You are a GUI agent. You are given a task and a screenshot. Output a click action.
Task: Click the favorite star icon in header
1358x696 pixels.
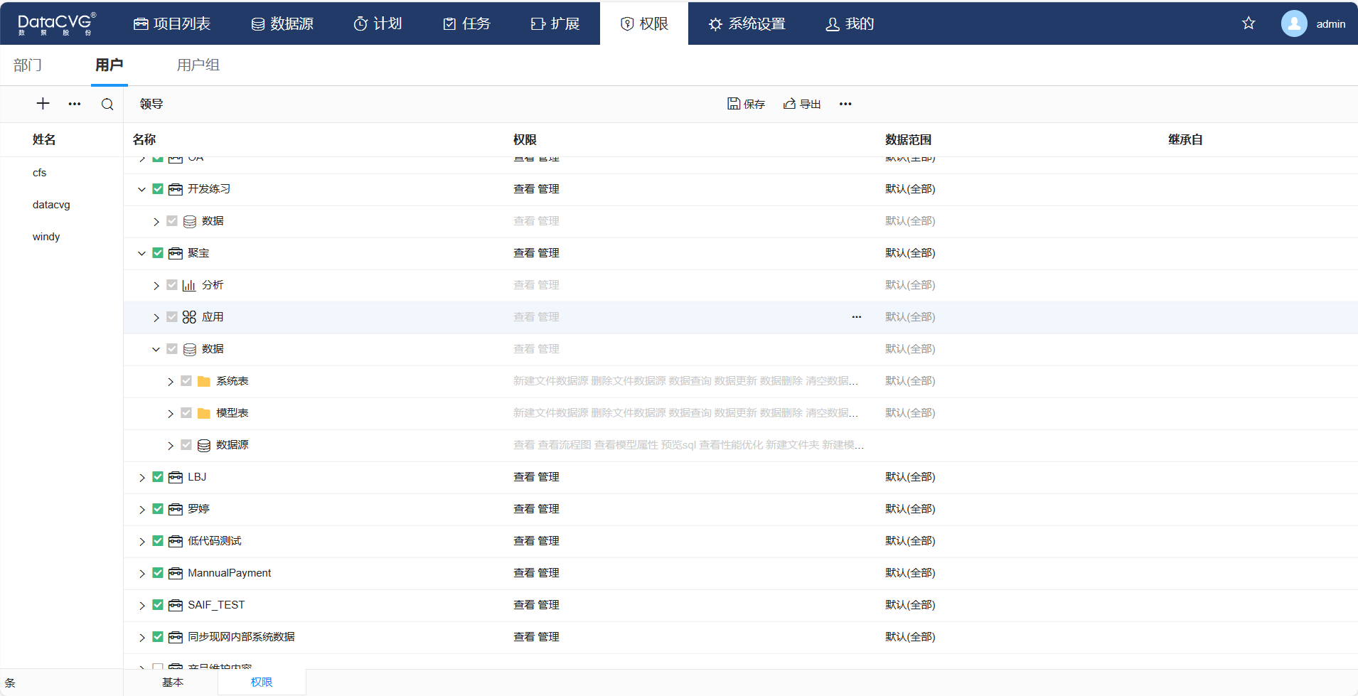1249,23
